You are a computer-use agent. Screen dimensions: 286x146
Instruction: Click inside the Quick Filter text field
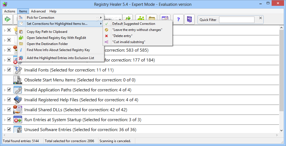[x=236, y=20]
